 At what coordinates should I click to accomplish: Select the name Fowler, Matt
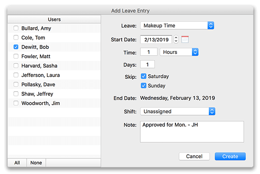pyautogui.click(x=36, y=57)
